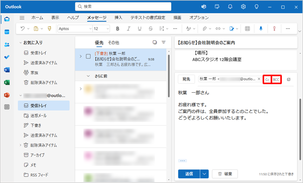
Task: Expand the 下書き conversation thread chevron
Action: coord(81,56)
